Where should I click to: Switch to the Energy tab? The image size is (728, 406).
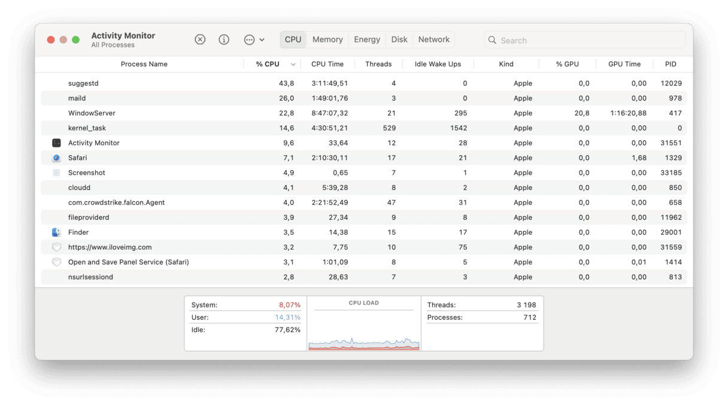tap(367, 40)
